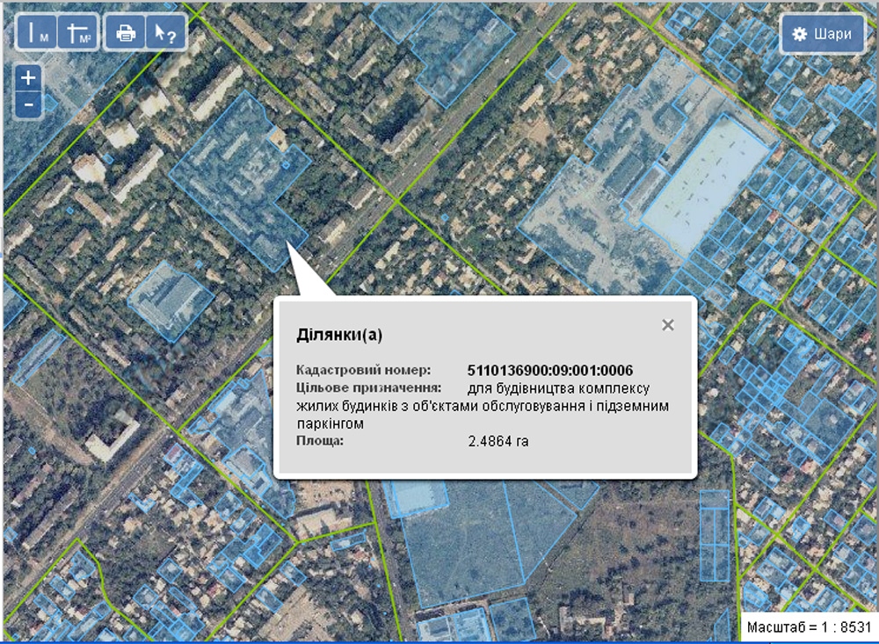The height and width of the screenshot is (644, 879).
Task: Click the Площа label in popup
Action: pos(318,440)
